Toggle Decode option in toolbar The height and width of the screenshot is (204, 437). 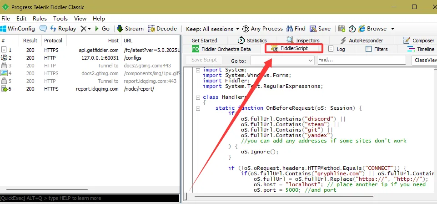[162, 29]
